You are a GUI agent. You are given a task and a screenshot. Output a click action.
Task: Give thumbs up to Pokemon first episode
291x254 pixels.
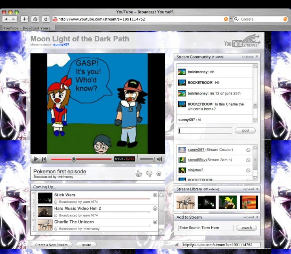(139, 174)
